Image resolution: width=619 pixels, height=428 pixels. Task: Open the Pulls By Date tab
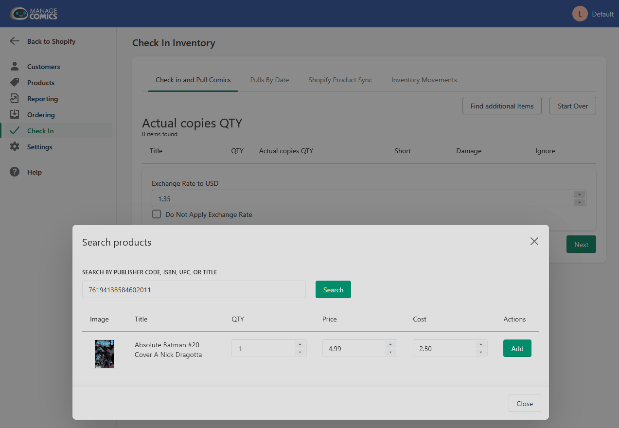tap(269, 80)
